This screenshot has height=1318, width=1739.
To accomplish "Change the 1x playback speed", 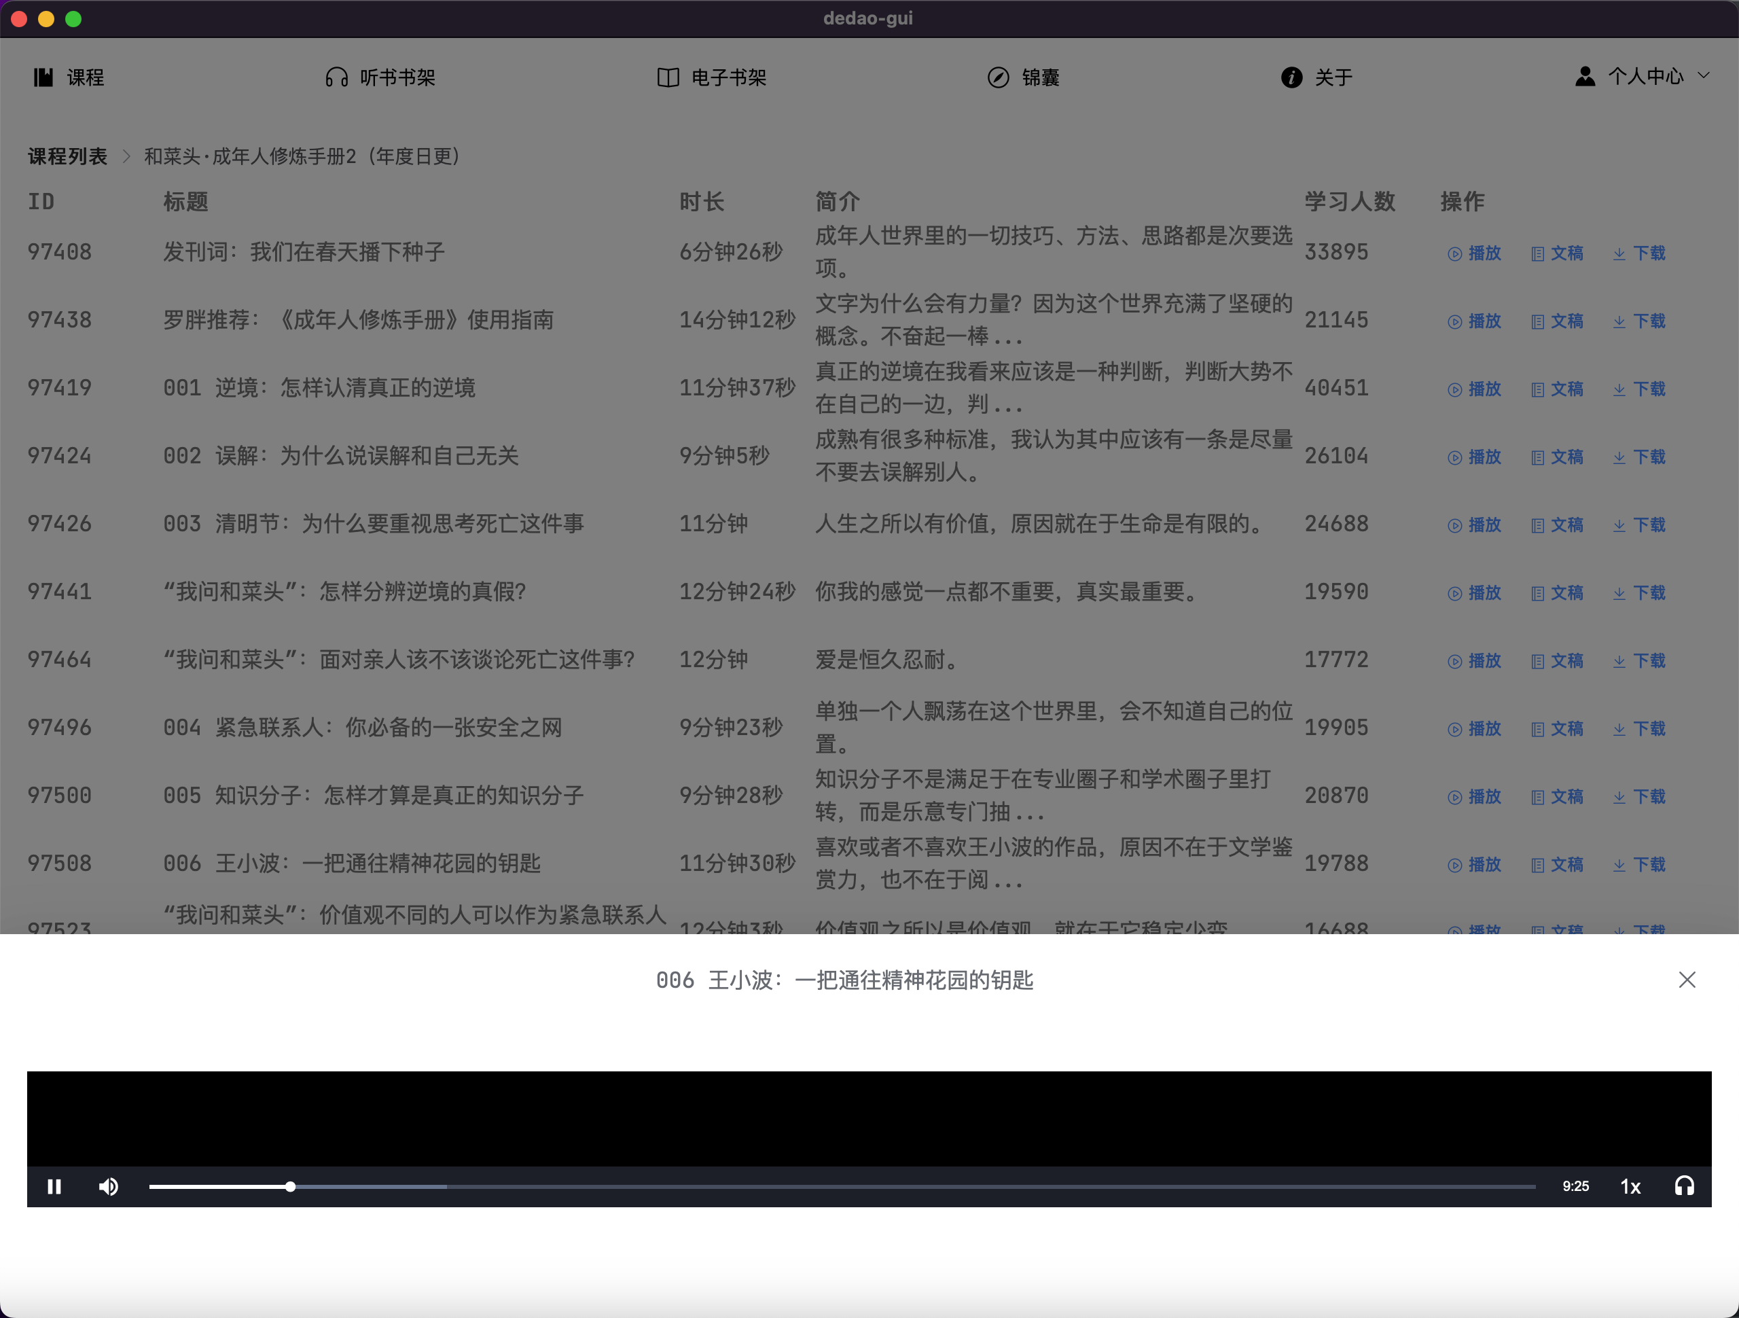I will (1630, 1186).
